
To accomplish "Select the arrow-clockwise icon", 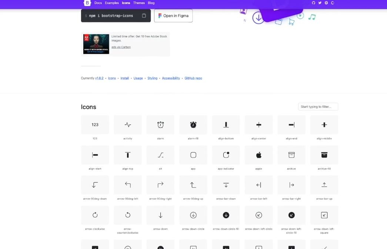I will [x=95, y=215].
